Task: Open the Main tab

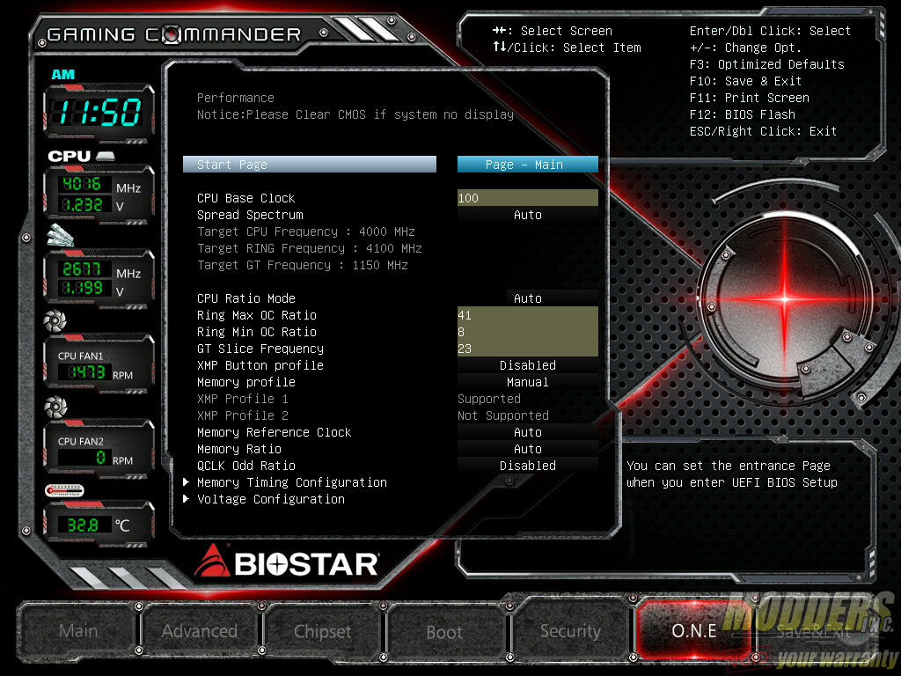Action: 78,630
